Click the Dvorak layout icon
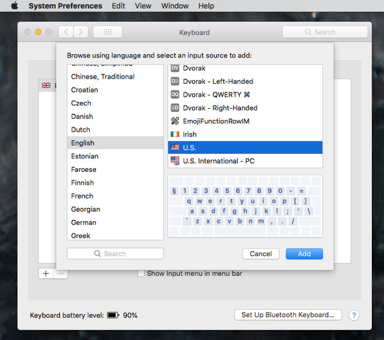Image resolution: width=384 pixels, height=340 pixels. (x=175, y=68)
